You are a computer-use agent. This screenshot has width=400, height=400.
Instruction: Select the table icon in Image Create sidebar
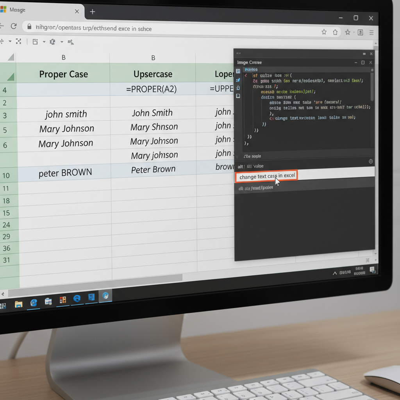click(x=238, y=71)
